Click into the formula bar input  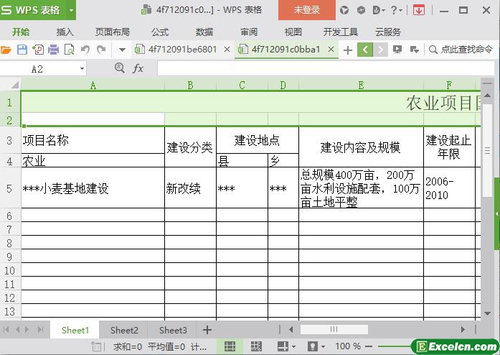[x=325, y=69]
